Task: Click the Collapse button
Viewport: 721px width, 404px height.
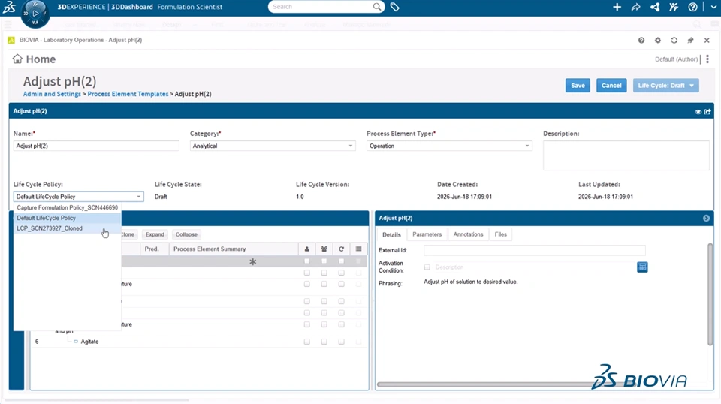Action: click(186, 234)
